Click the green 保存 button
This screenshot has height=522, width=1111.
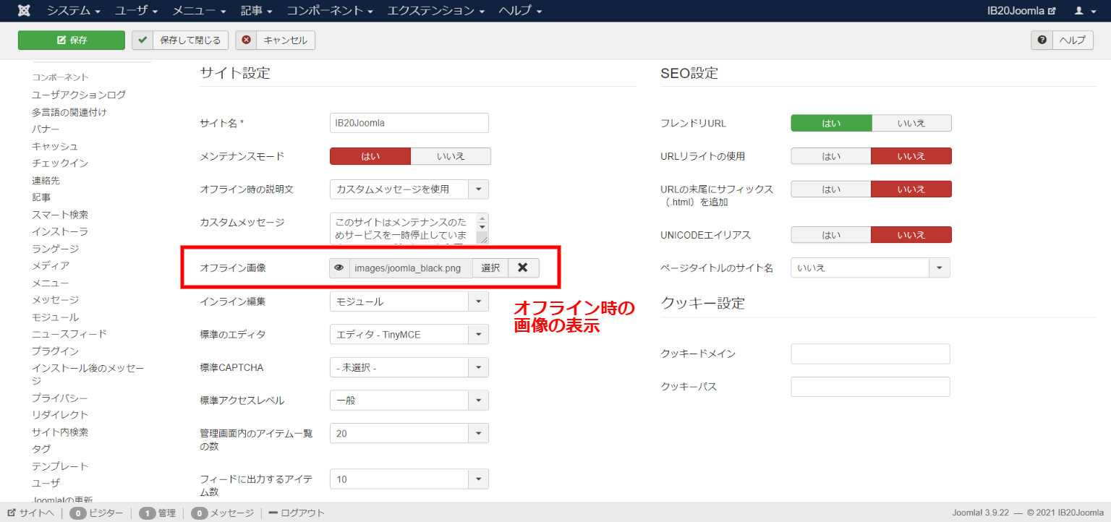tap(72, 40)
